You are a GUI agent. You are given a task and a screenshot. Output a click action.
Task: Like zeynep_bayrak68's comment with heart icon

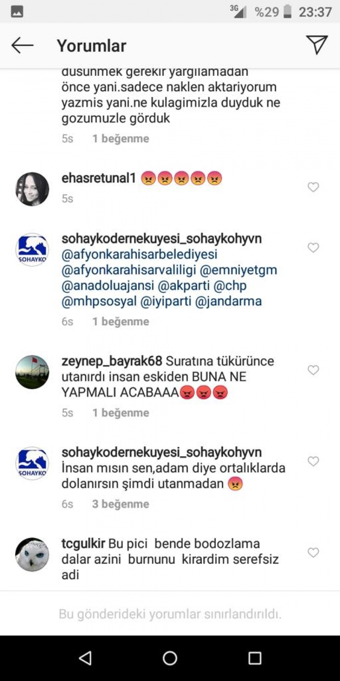point(313,370)
